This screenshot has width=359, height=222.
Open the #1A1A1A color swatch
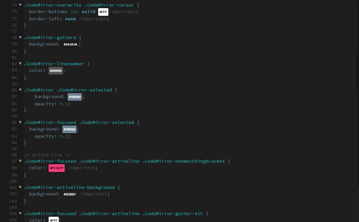pyautogui.click(x=70, y=44)
